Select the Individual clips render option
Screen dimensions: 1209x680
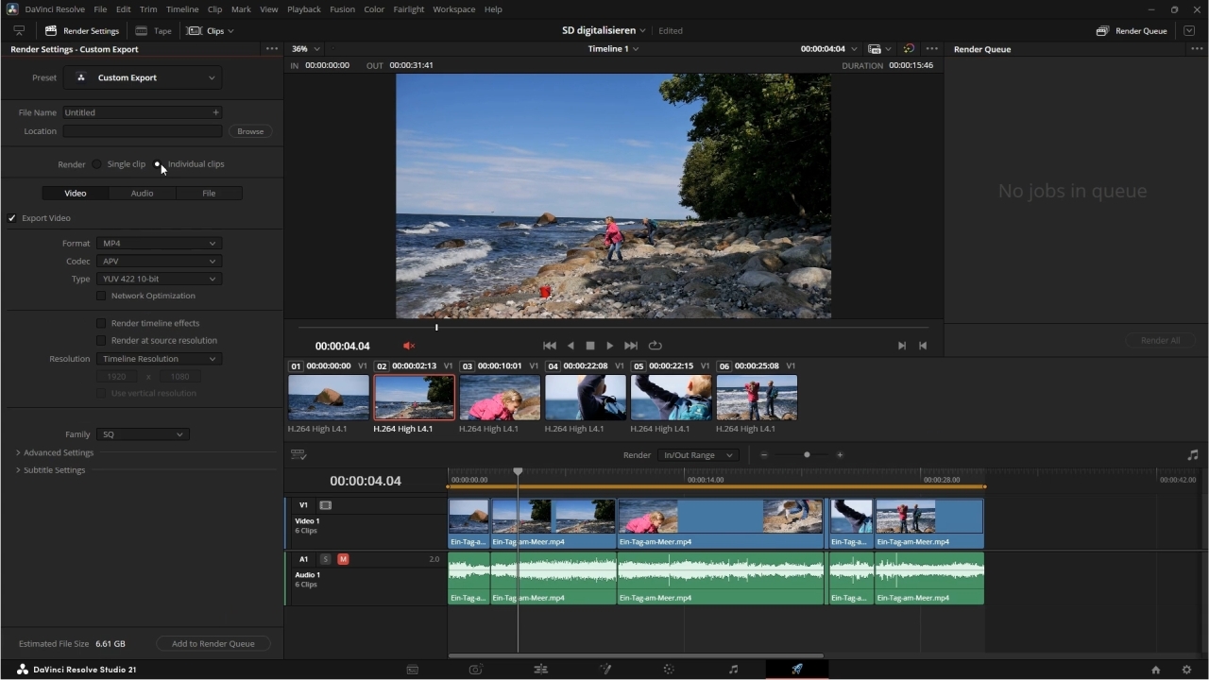coord(158,164)
